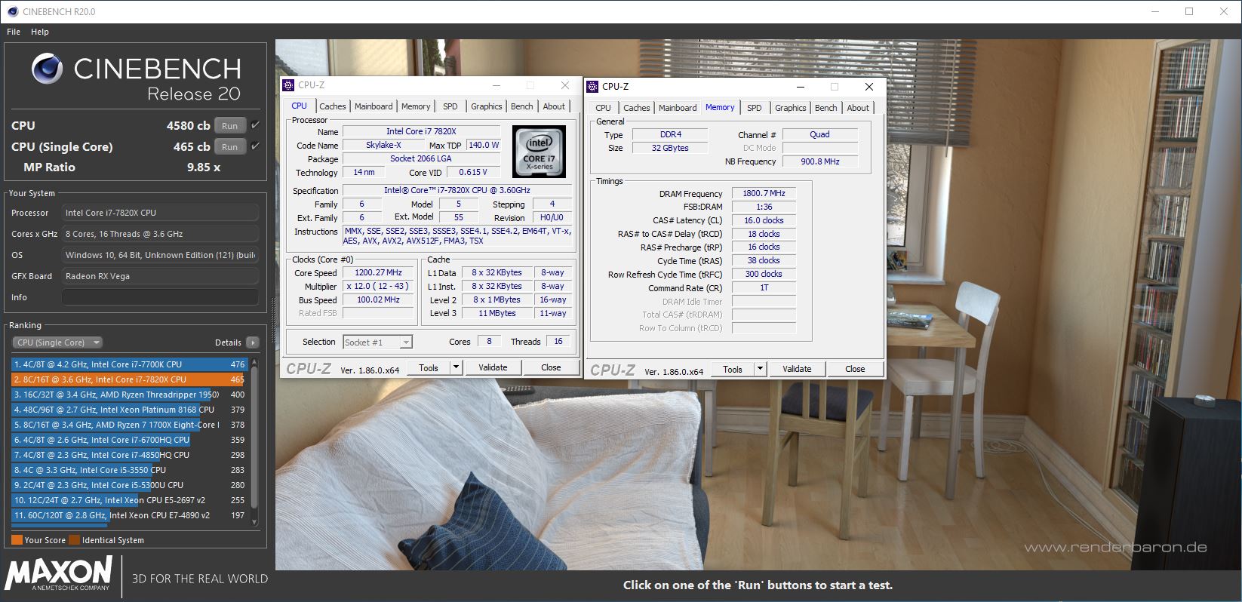Select ranking row 3 AMD Ryzen Threadripper

(x=130, y=395)
